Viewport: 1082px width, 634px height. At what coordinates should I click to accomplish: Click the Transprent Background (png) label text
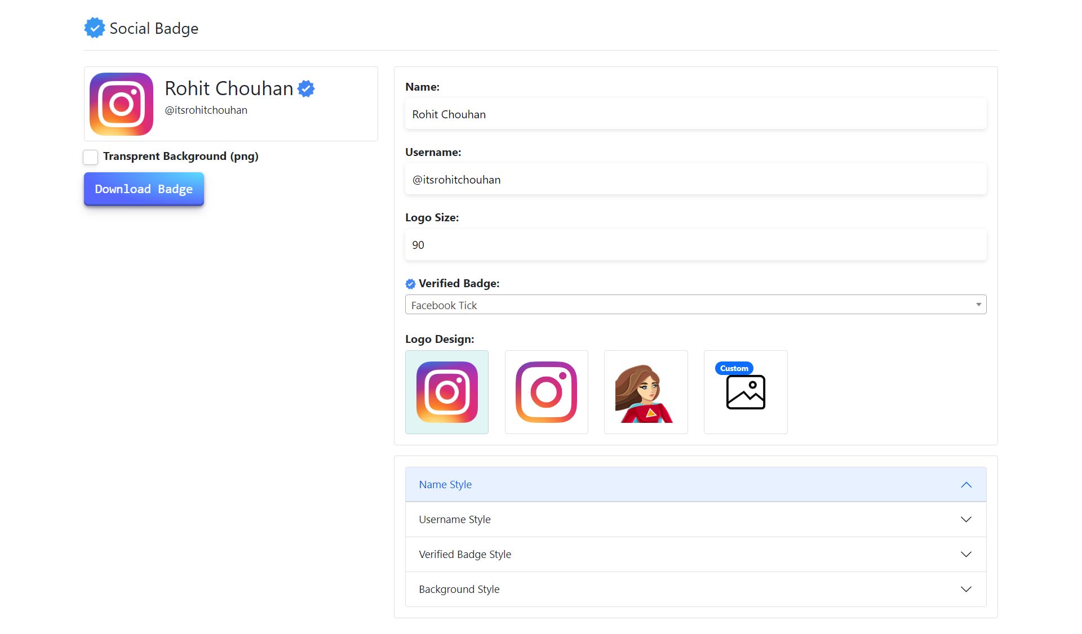pyautogui.click(x=180, y=157)
